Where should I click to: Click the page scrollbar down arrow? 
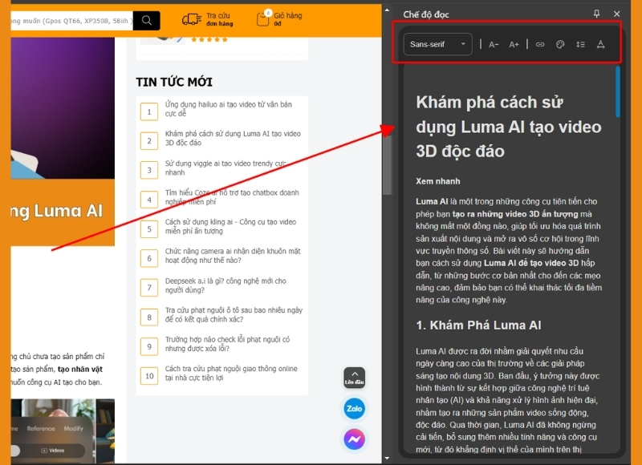click(387, 459)
